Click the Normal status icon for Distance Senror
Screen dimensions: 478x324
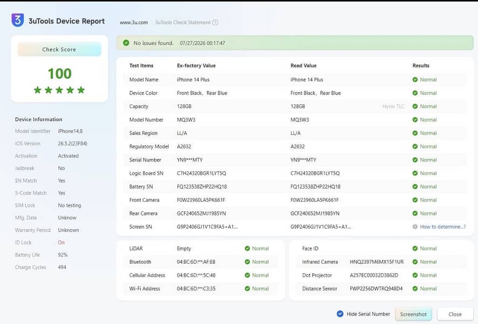[415, 288]
